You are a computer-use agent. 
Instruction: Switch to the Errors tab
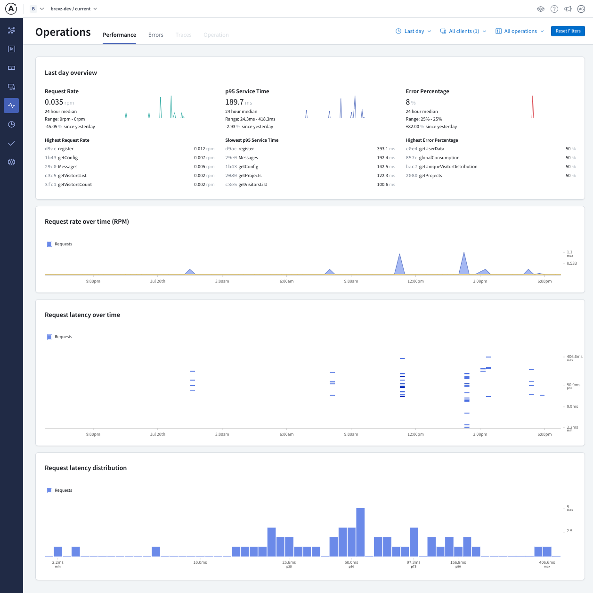coord(155,35)
